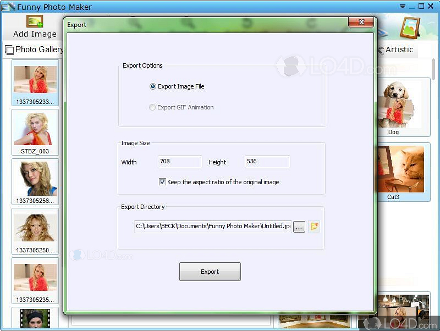Select the Export GIF Animation option
The image size is (440, 331).
point(151,107)
